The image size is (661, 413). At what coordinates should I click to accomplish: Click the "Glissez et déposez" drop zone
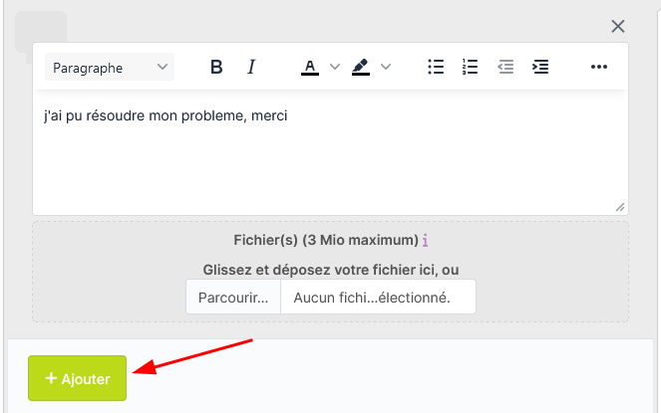[330, 270]
